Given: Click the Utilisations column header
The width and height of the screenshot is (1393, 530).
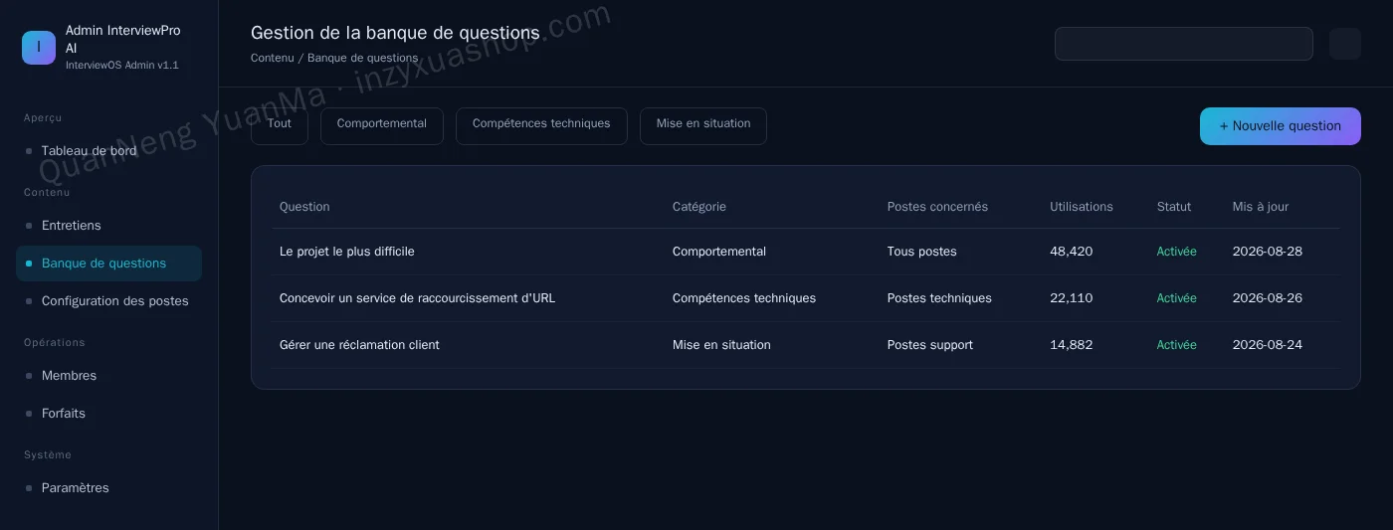Looking at the screenshot, I should coord(1082,207).
